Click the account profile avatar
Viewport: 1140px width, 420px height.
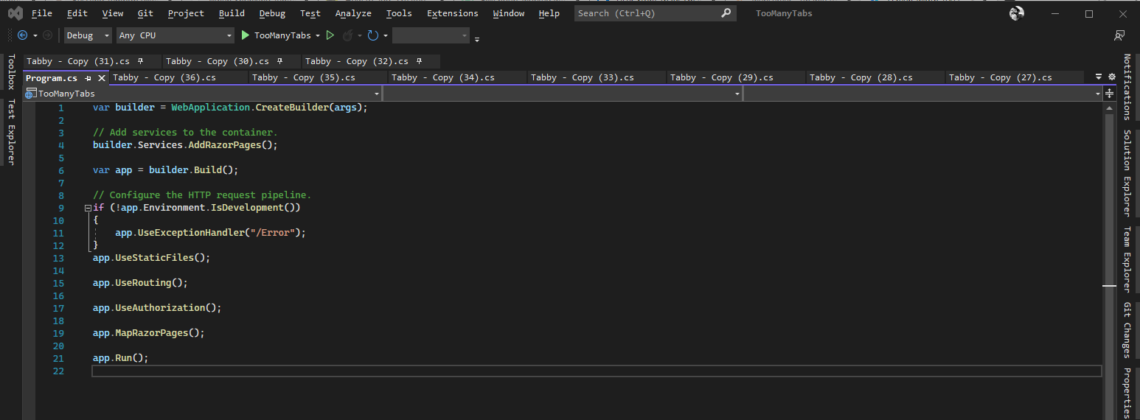point(1017,13)
